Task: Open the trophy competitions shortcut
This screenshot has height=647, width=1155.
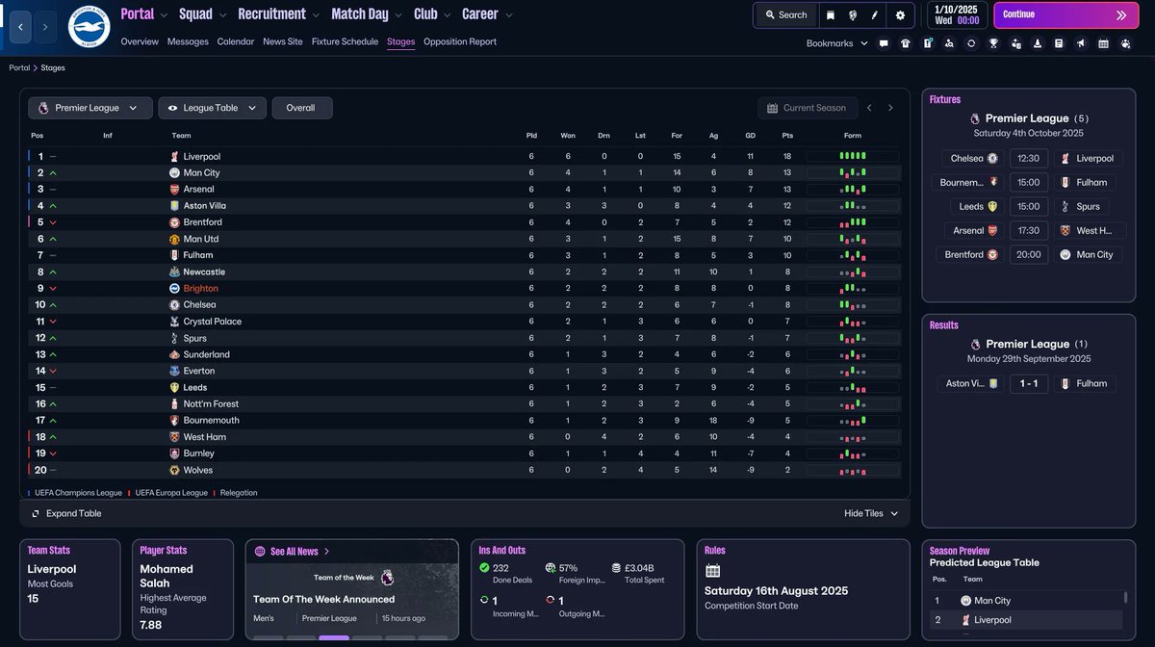Action: pos(993,43)
